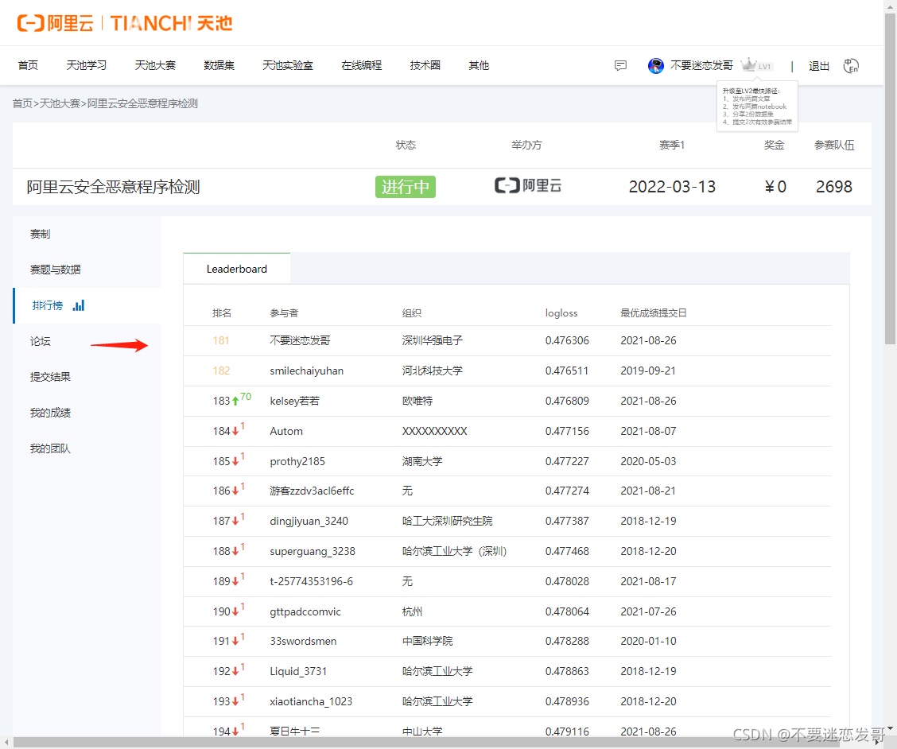Screen dimensions: 897x749
Task: Open the 天池大赛 menu
Action: pyautogui.click(x=155, y=65)
